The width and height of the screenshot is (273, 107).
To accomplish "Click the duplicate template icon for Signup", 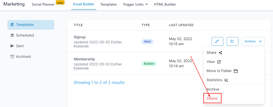I will coord(232,41).
